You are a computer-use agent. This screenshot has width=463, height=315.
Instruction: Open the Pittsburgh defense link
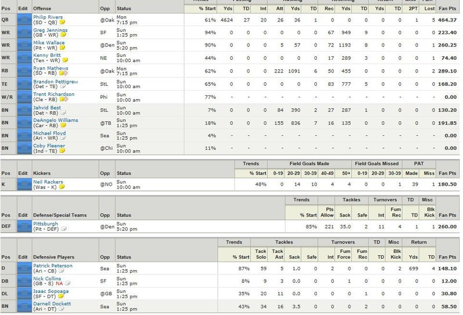click(45, 224)
